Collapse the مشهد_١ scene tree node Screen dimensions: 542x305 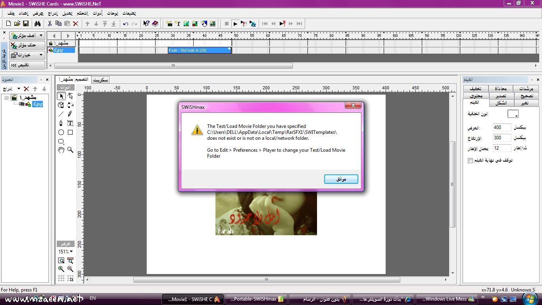7,98
